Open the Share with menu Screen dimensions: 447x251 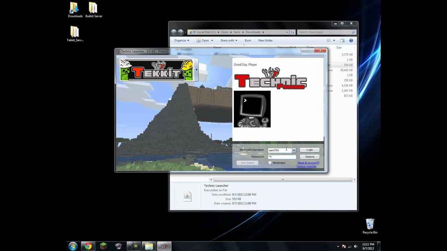click(x=229, y=40)
